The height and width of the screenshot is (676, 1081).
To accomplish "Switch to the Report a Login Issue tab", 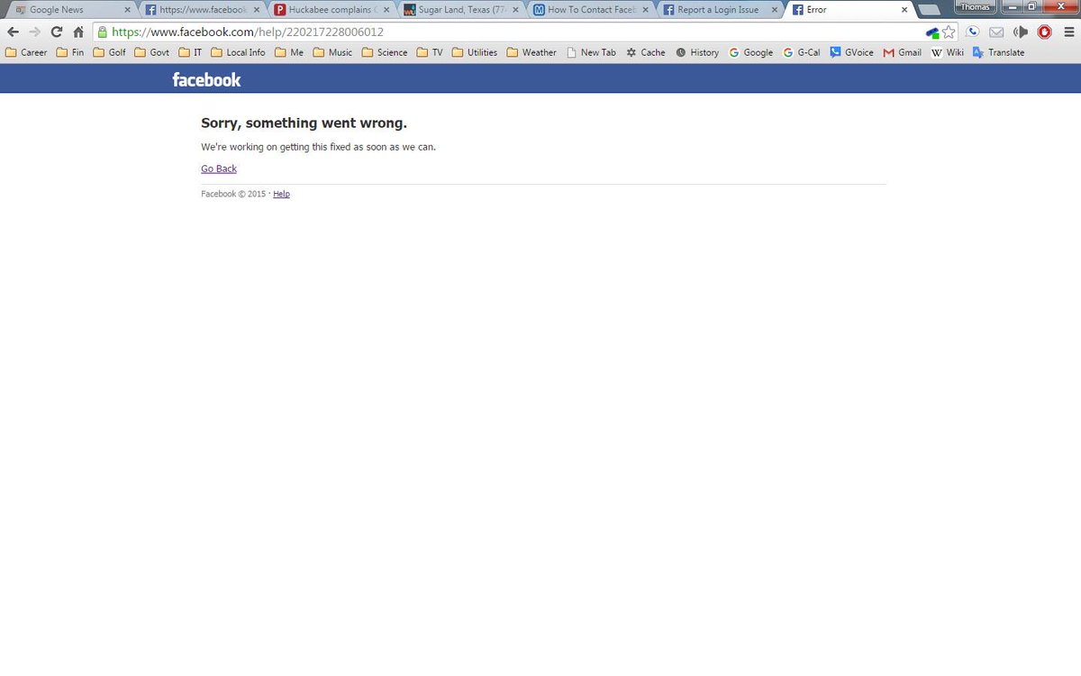I will point(721,10).
